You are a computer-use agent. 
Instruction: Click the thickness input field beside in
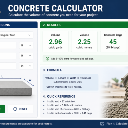[x=8, y=66]
